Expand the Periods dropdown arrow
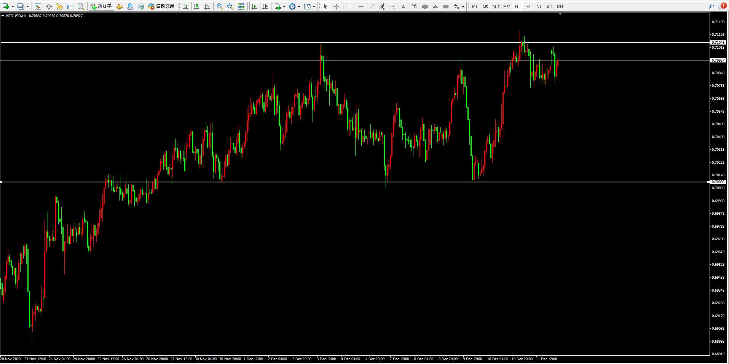The width and height of the screenshot is (729, 364). (299, 6)
